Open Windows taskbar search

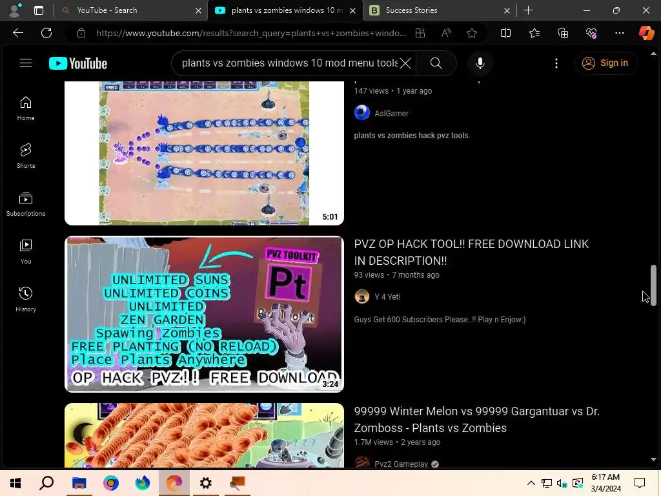click(x=46, y=483)
